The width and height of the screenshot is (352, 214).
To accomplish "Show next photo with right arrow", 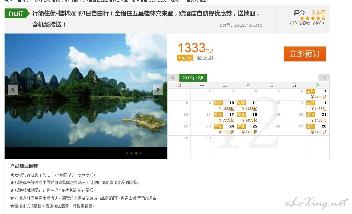I will point(158,90).
